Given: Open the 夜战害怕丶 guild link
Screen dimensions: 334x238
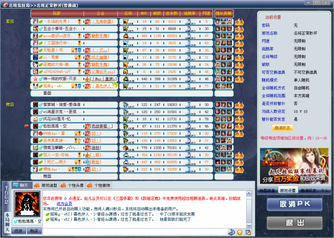Looking at the screenshot, I should [101, 126].
